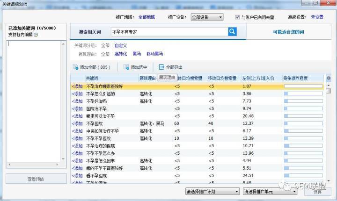Open 请选择推广单元 dropdown

(270, 191)
